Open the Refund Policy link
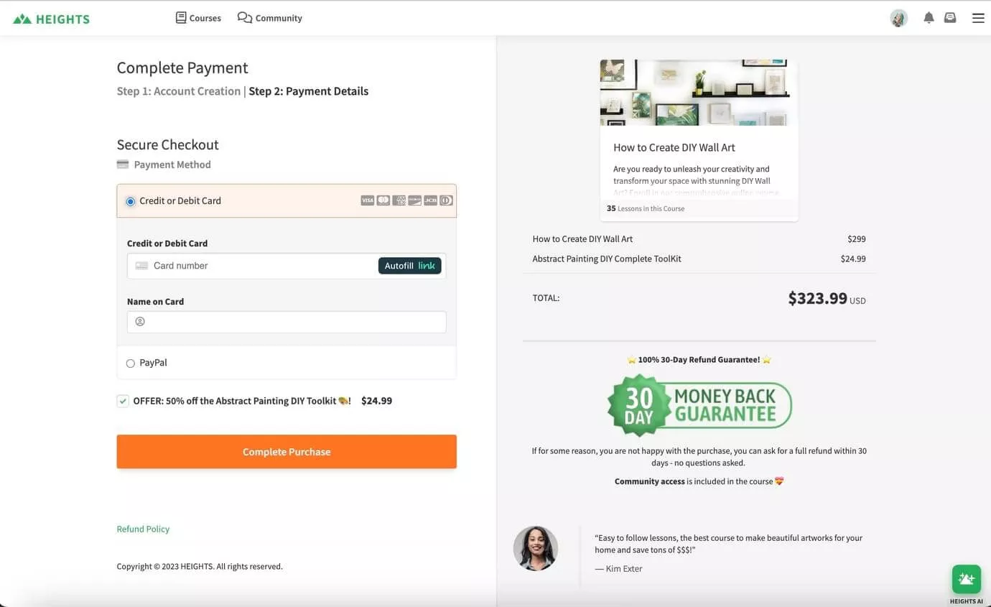 [x=143, y=529]
